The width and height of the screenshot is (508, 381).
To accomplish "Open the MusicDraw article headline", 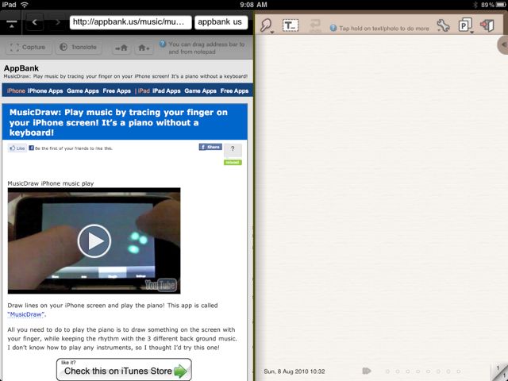I will point(118,122).
